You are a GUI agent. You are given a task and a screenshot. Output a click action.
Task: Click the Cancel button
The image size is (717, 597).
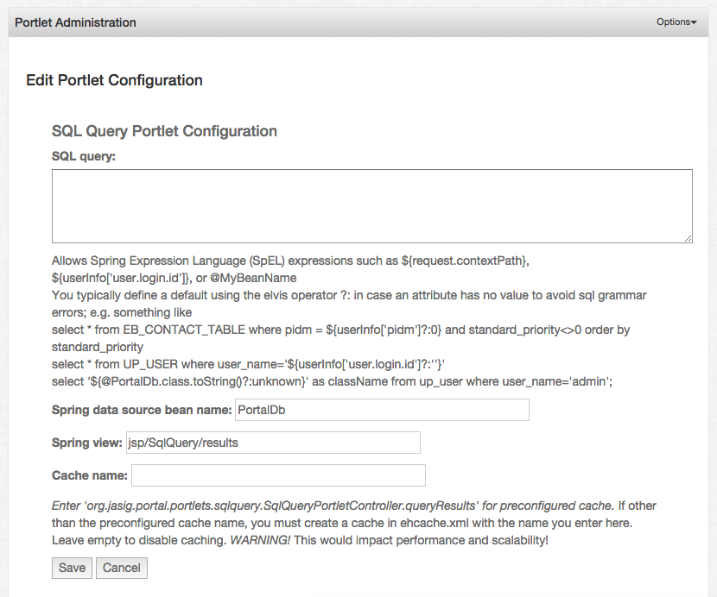pos(121,568)
